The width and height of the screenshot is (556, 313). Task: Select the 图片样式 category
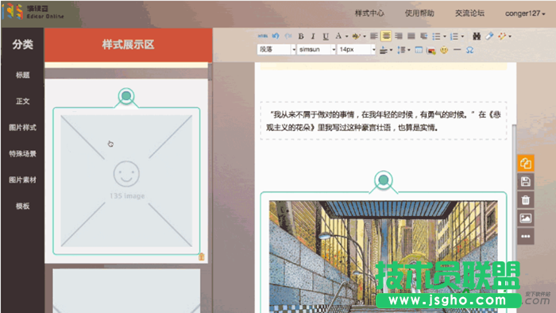coord(23,127)
